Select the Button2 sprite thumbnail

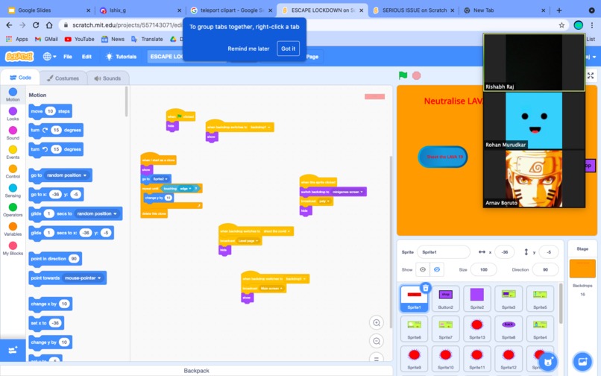coord(445,298)
